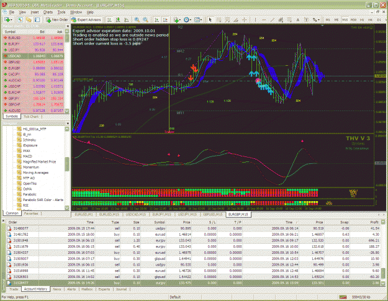388x301 pixels.
Task: Click Navigator list scroll down arrow
Action: [x=67, y=208]
